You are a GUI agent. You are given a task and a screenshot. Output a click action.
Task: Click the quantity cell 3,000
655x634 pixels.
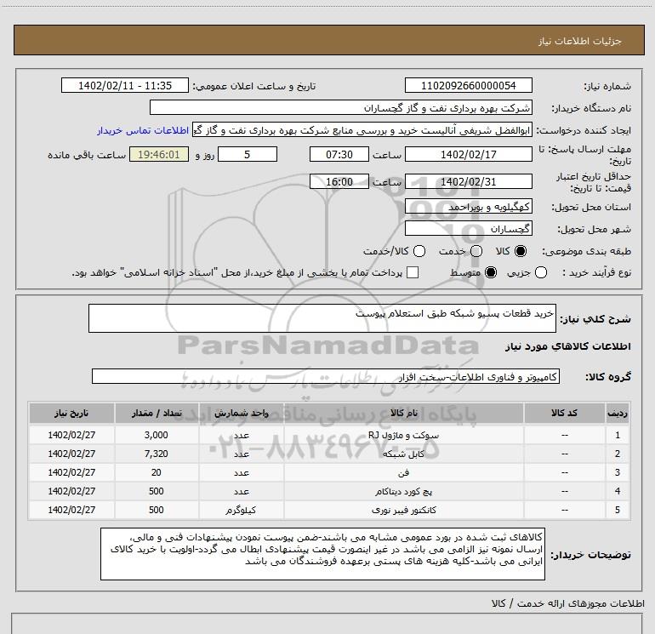point(157,435)
